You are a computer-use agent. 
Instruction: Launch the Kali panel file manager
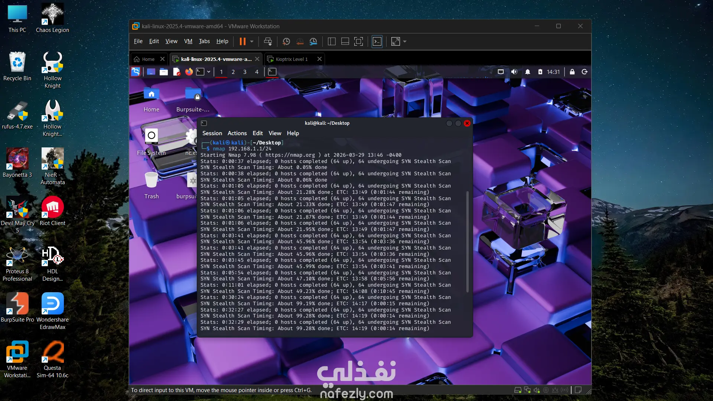click(x=164, y=72)
